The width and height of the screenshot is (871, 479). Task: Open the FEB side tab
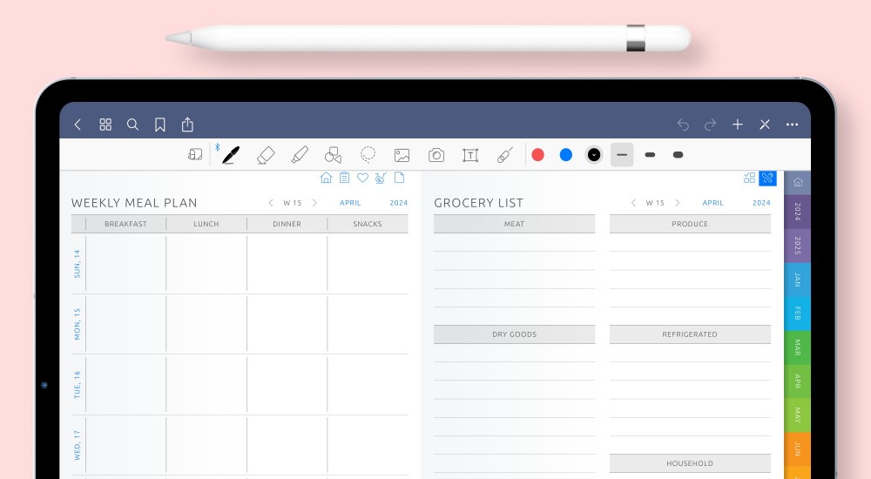click(798, 314)
